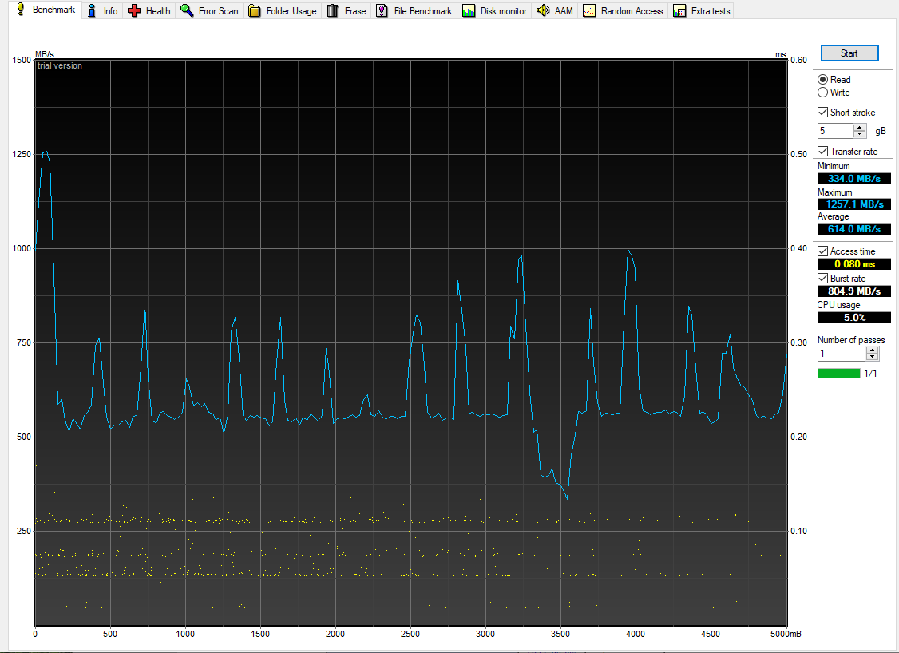Switch to the Error Scan tab
This screenshot has height=653, width=899.
coord(209,11)
